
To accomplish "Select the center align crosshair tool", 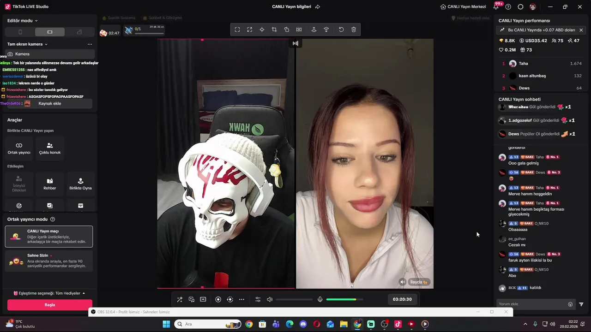I will tap(262, 30).
